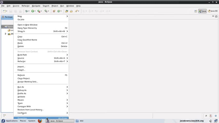Open the Search menu
This screenshot has width=219, height=123.
pos(46,6)
